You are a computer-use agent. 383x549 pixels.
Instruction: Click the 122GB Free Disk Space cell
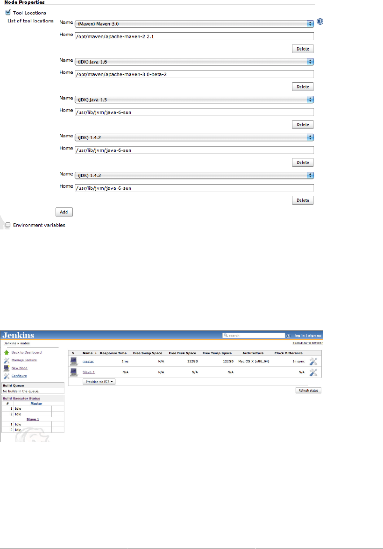192,361
